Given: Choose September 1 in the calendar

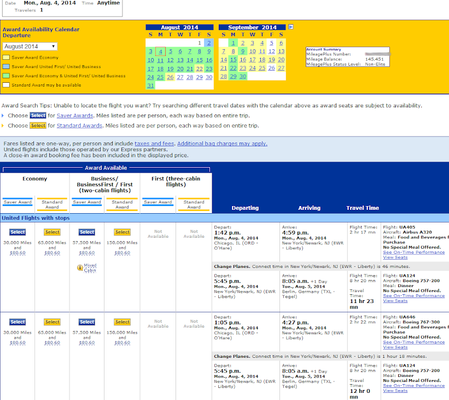Looking at the screenshot, I should [x=233, y=43].
